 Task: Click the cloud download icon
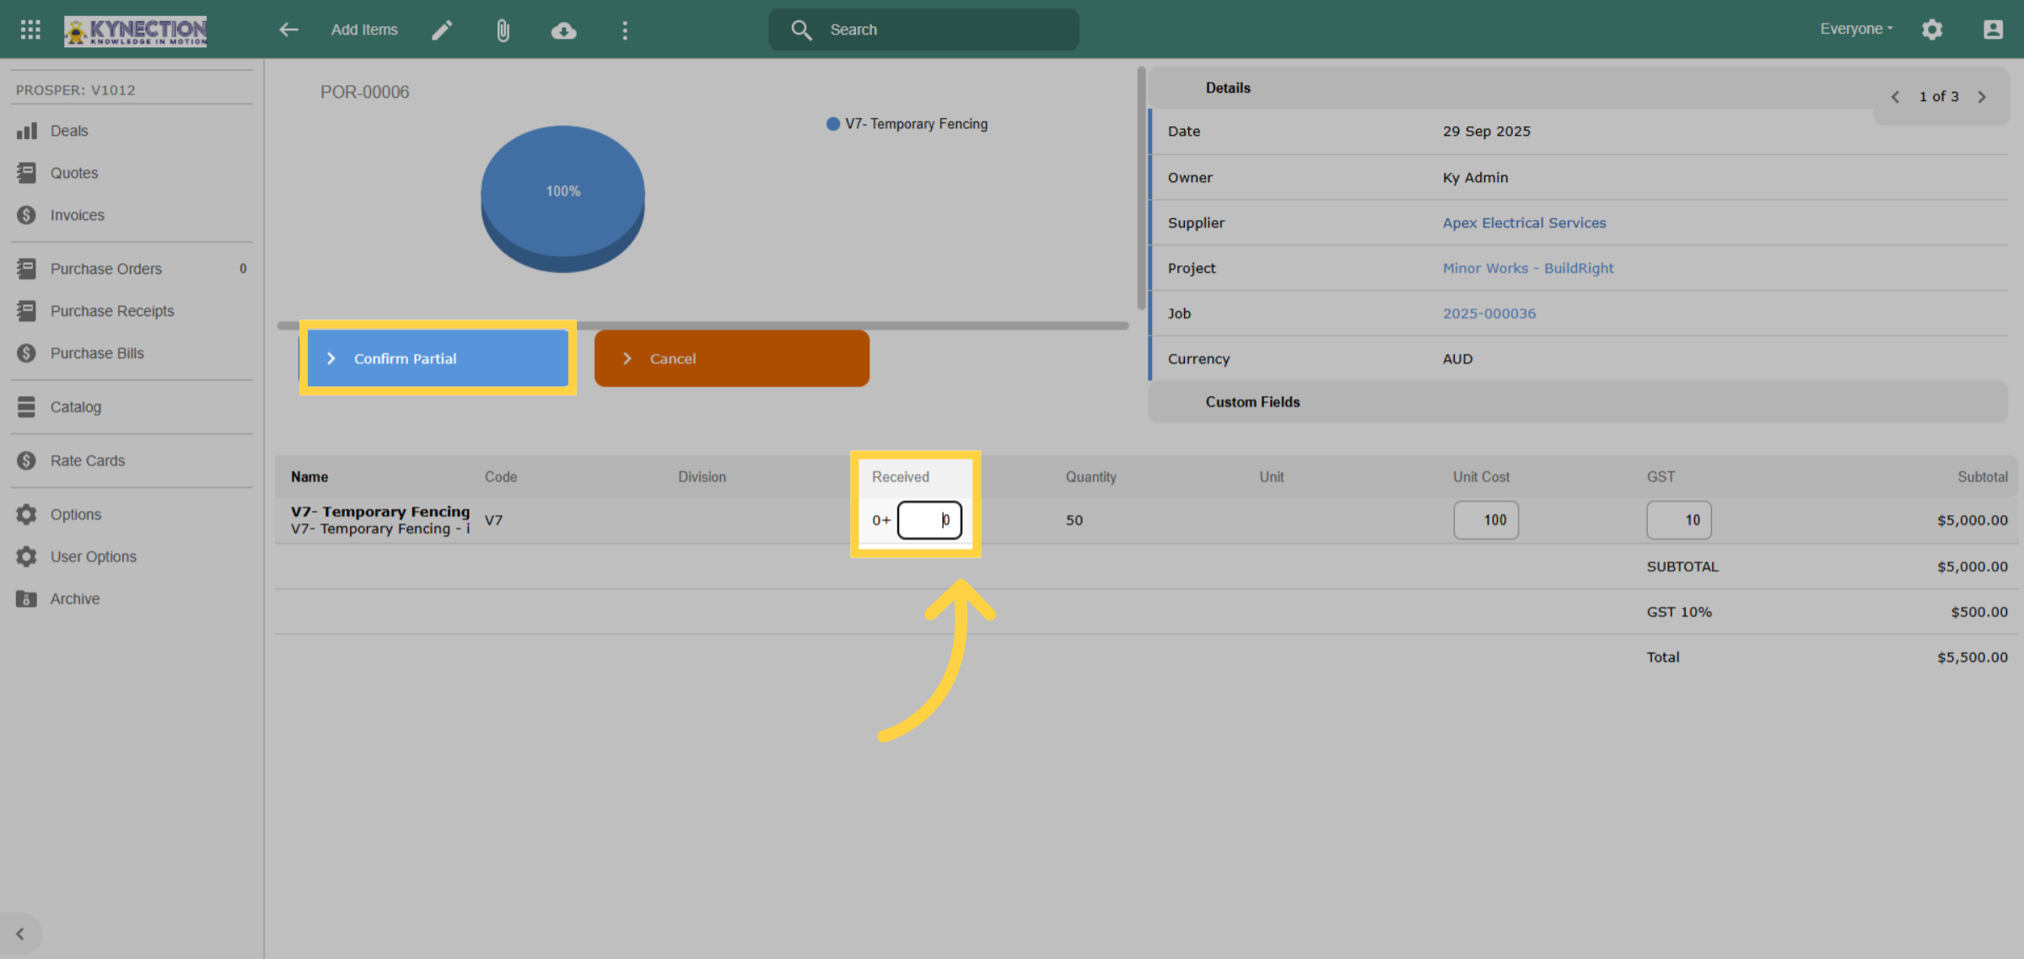[x=563, y=30]
